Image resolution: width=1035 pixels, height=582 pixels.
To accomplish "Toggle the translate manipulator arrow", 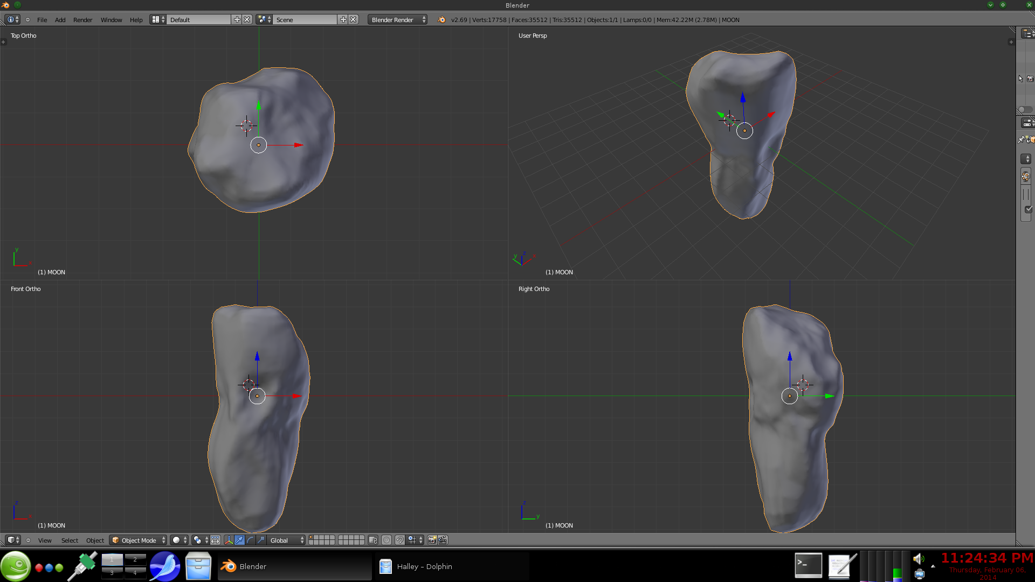I will click(239, 540).
